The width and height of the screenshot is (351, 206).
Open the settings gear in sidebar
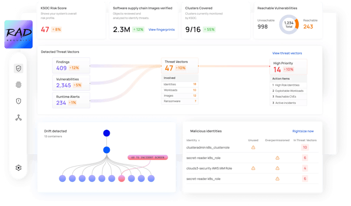click(18, 168)
